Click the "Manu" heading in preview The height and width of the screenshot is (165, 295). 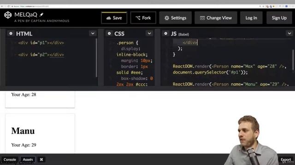click(23, 131)
